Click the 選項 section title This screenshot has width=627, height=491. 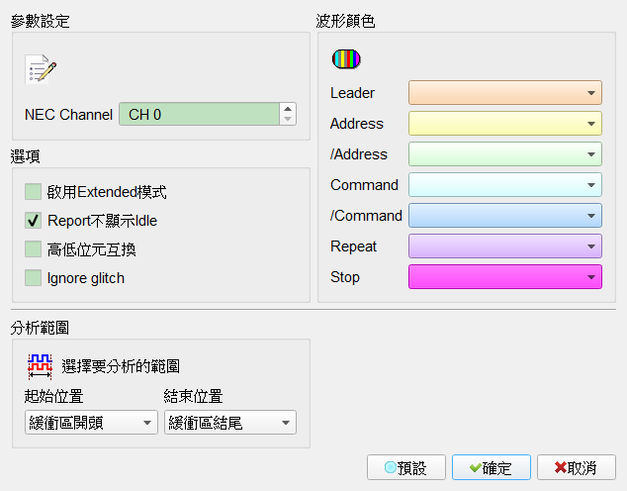tap(25, 156)
